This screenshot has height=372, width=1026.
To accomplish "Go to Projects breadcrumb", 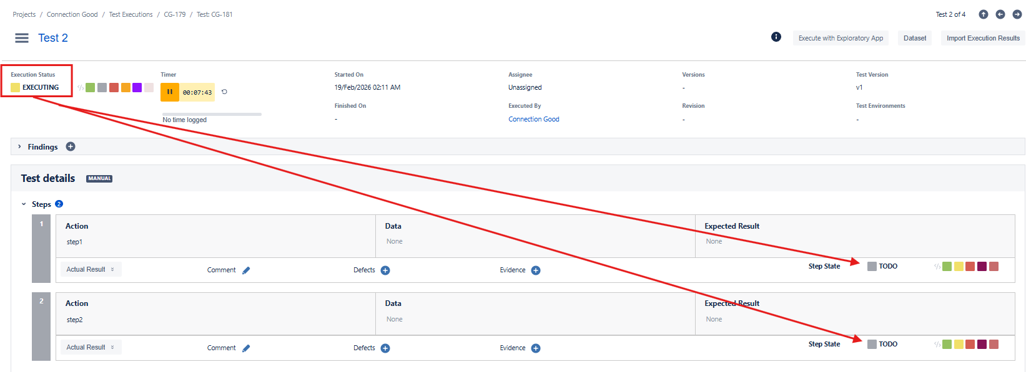I will [24, 14].
